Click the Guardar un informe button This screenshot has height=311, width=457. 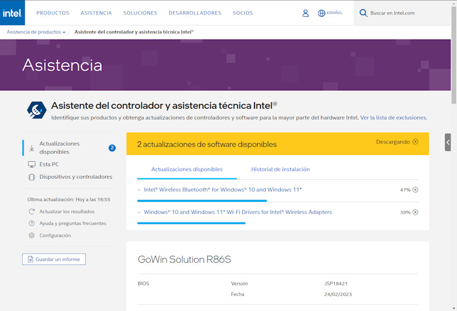(x=54, y=259)
